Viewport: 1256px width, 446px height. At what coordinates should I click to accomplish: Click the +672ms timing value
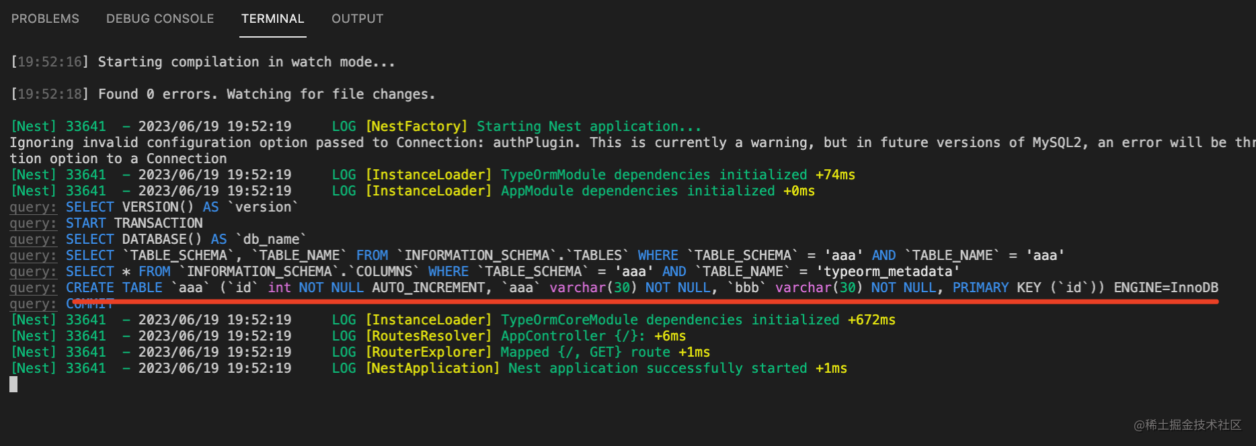[x=871, y=320]
